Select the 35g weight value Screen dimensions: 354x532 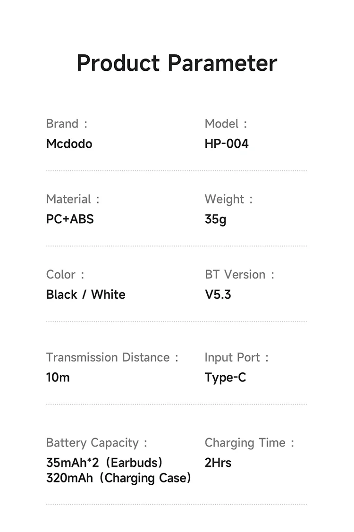point(216,219)
